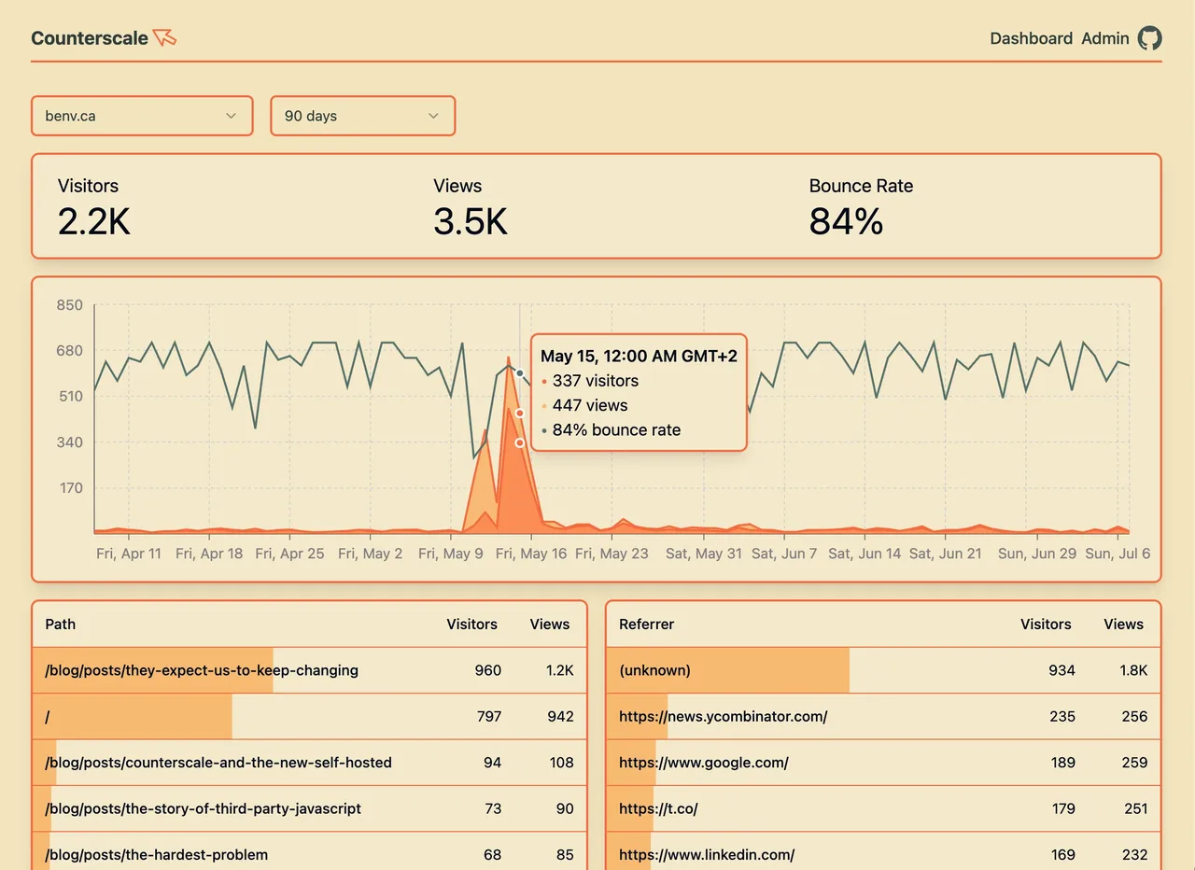This screenshot has height=870, width=1195.
Task: Select the (unknown) referrer row
Action: click(x=883, y=670)
